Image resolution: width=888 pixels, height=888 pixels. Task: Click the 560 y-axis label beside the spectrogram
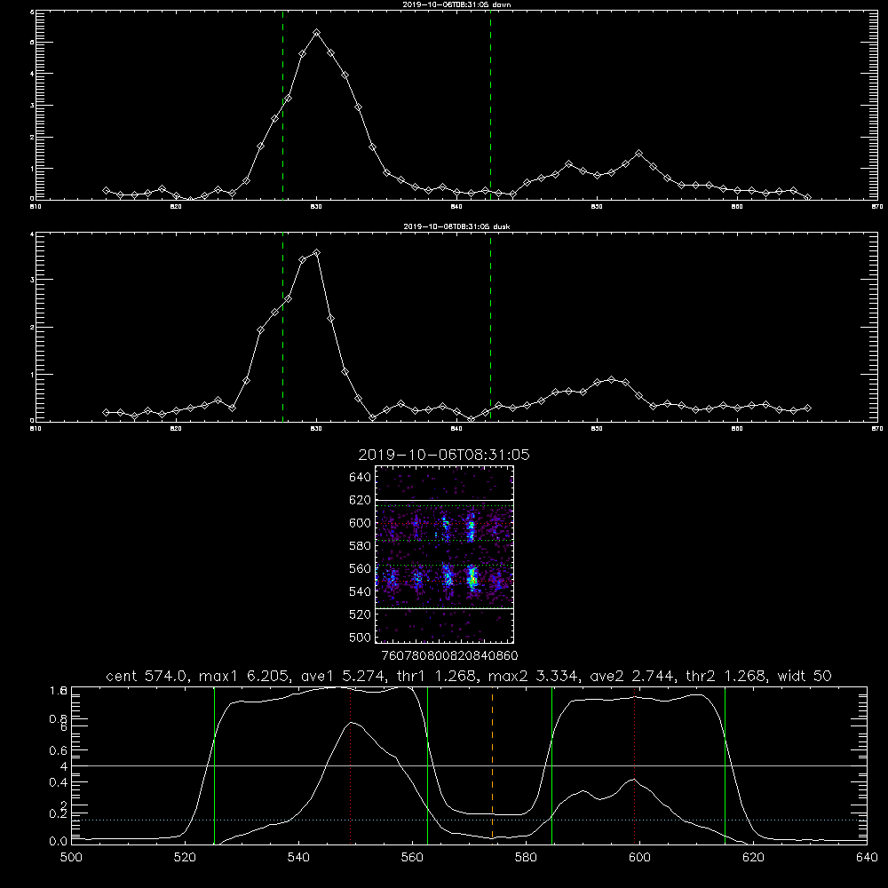click(x=360, y=568)
